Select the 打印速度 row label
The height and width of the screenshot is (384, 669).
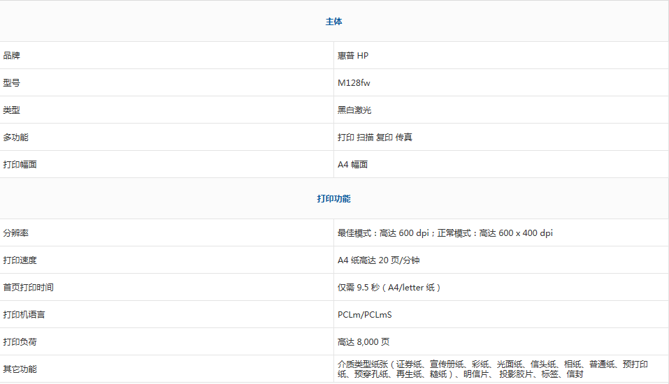pyautogui.click(x=20, y=260)
